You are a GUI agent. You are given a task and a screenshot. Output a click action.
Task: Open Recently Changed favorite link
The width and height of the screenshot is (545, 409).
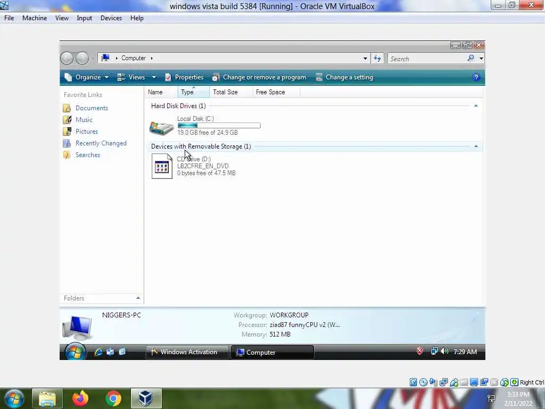(x=101, y=143)
